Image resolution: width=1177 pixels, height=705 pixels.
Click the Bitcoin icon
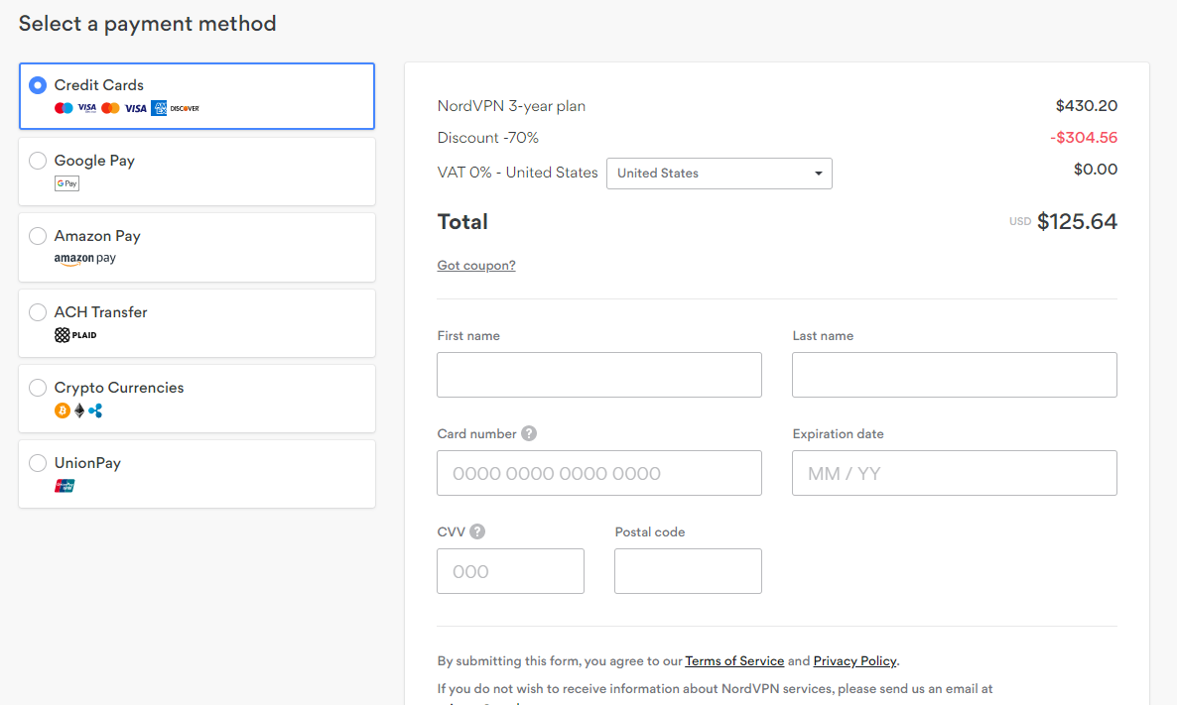click(63, 411)
